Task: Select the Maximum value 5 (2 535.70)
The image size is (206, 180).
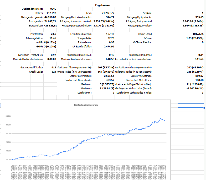Action: point(107,84)
